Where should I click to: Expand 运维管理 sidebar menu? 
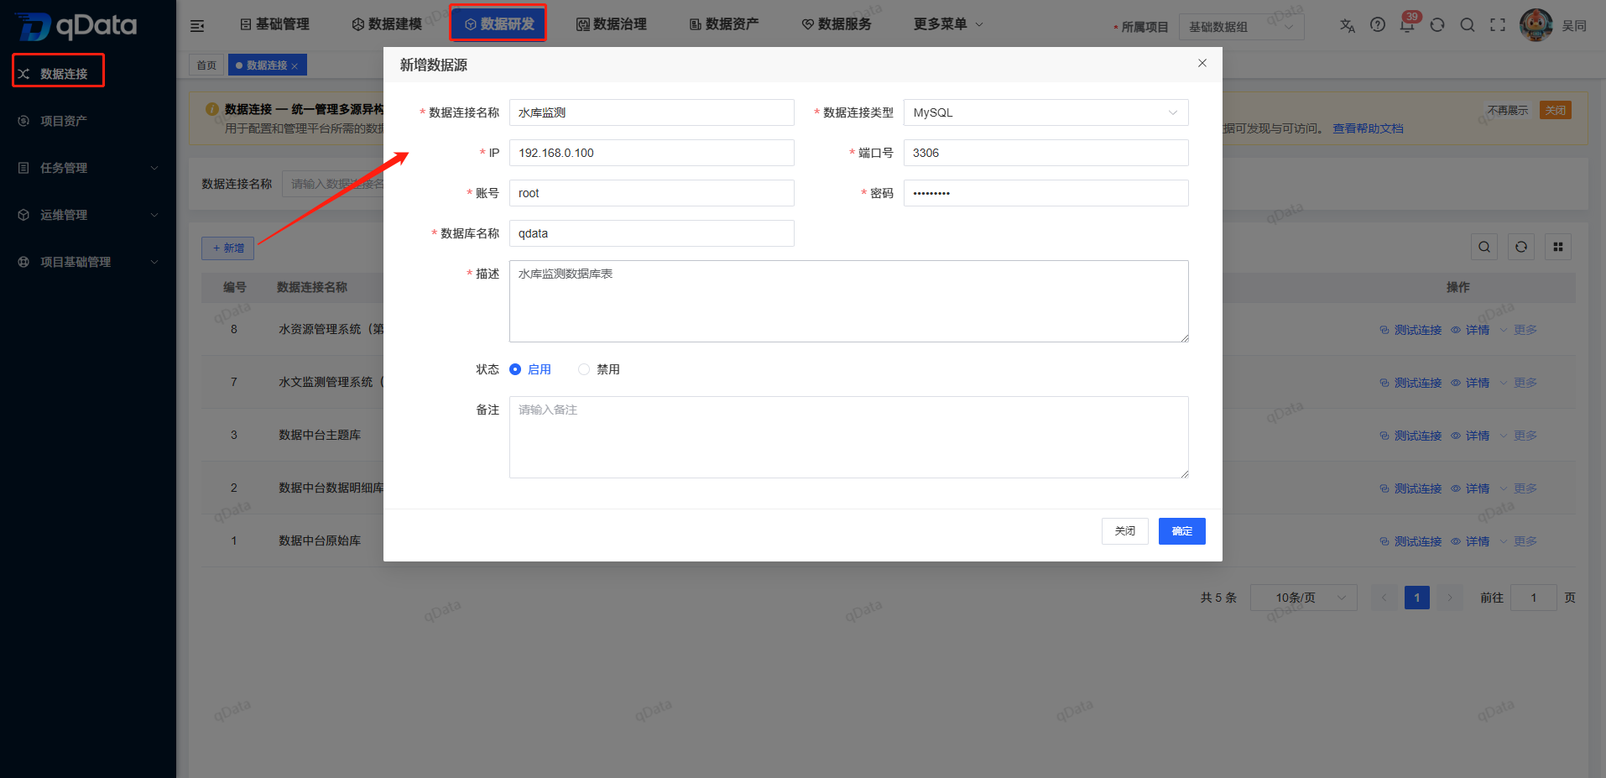88,215
